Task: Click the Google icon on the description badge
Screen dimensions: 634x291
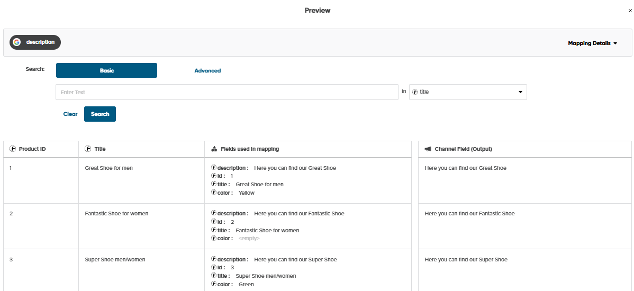Action: [x=17, y=42]
